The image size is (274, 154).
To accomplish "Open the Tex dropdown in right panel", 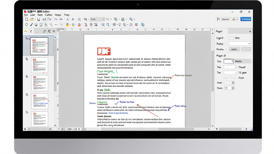I will (229, 61).
